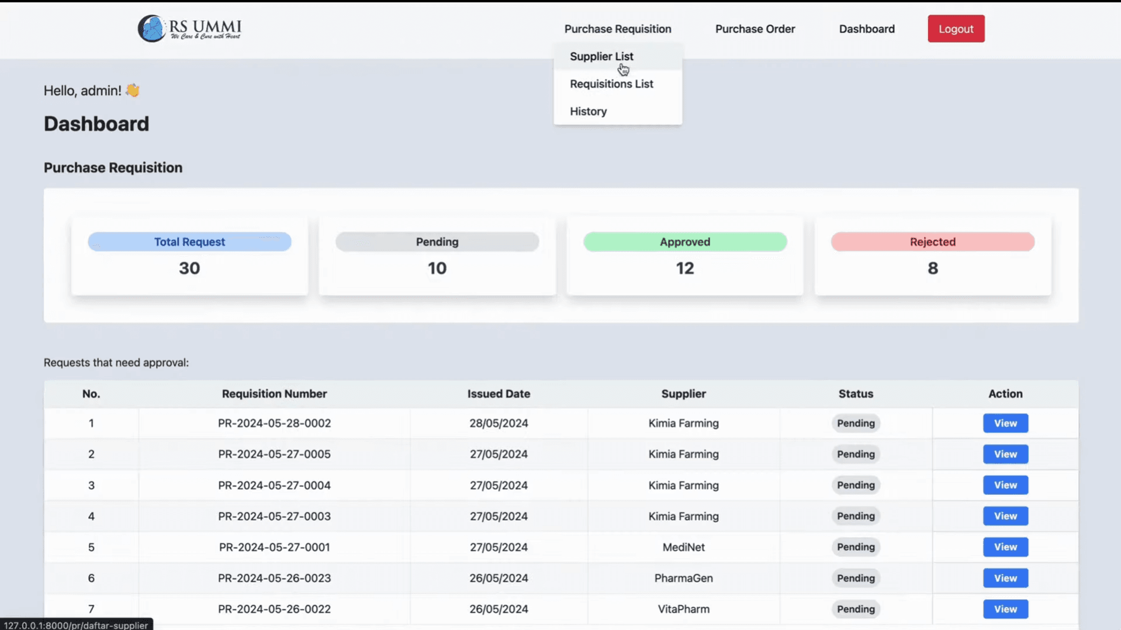The width and height of the screenshot is (1121, 630).
Task: Click the Status column header
Action: 855,394
